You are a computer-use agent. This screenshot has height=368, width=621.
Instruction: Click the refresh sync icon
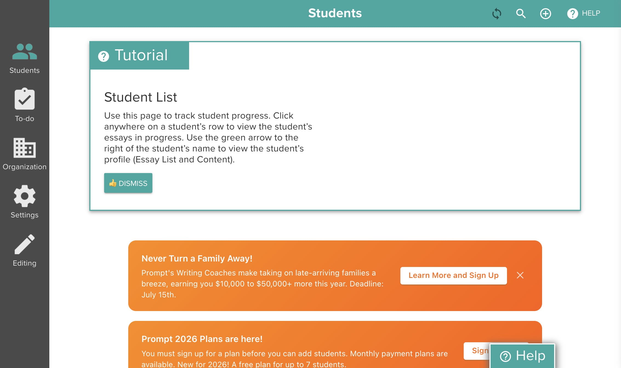click(497, 13)
